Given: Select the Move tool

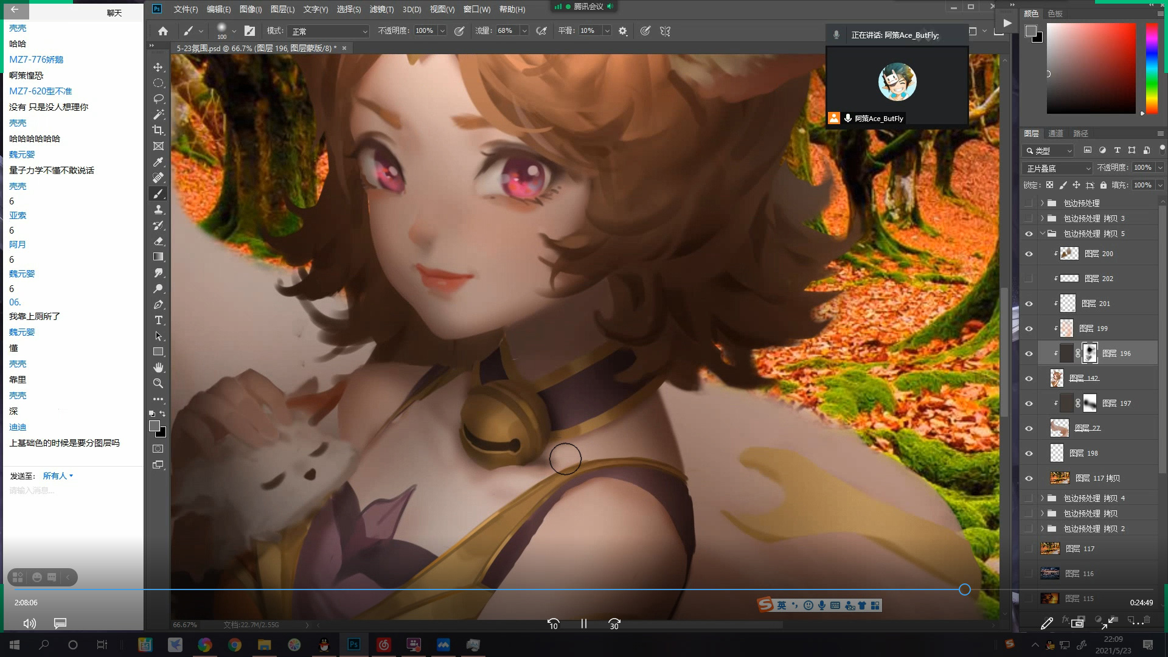Looking at the screenshot, I should pyautogui.click(x=158, y=67).
